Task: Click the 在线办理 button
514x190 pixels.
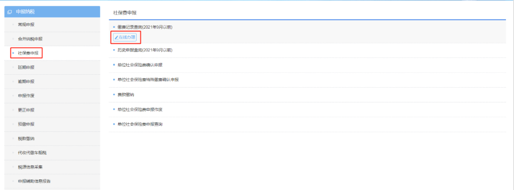Action: tap(125, 38)
